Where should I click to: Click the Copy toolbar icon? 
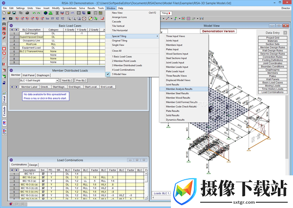click(x=21, y=13)
